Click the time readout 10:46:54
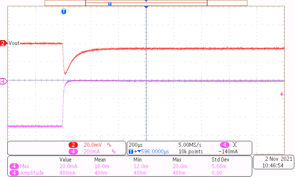 click(x=273, y=166)
